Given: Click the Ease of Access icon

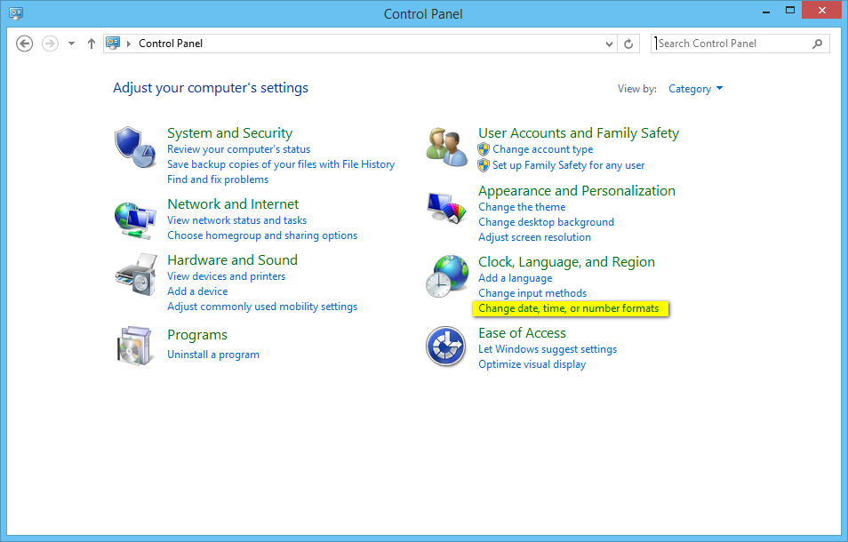Looking at the screenshot, I should pyautogui.click(x=446, y=347).
